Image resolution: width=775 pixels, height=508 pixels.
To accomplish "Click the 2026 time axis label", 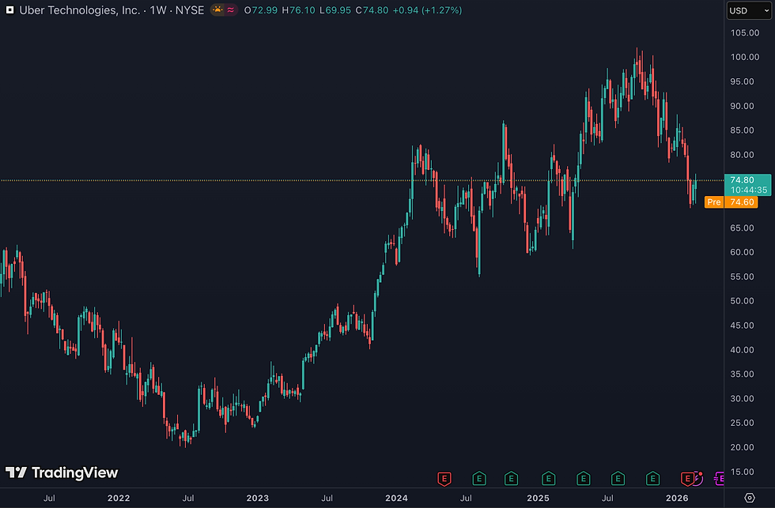I will click(x=677, y=499).
